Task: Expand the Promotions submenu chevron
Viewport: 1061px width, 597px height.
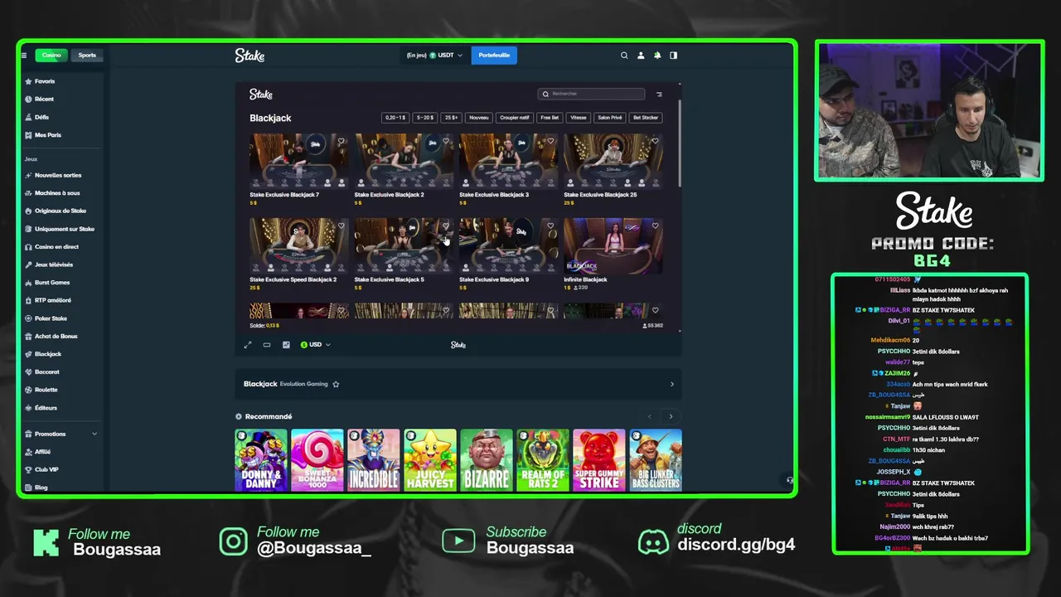Action: [x=94, y=434]
